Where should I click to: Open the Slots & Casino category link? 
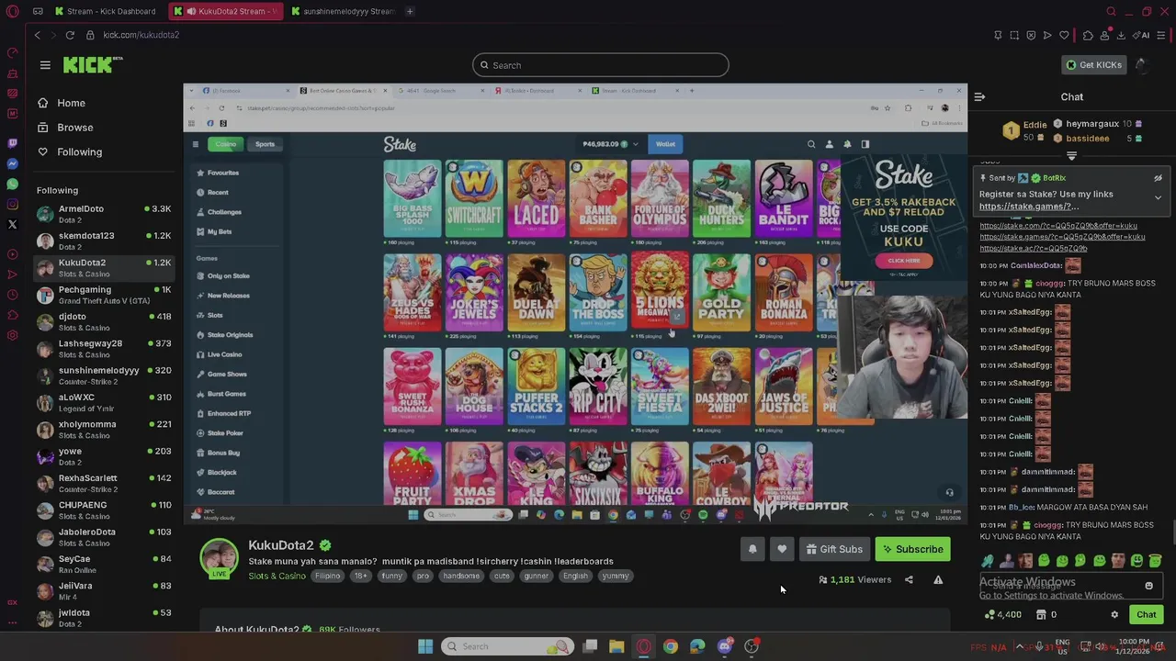(x=277, y=576)
